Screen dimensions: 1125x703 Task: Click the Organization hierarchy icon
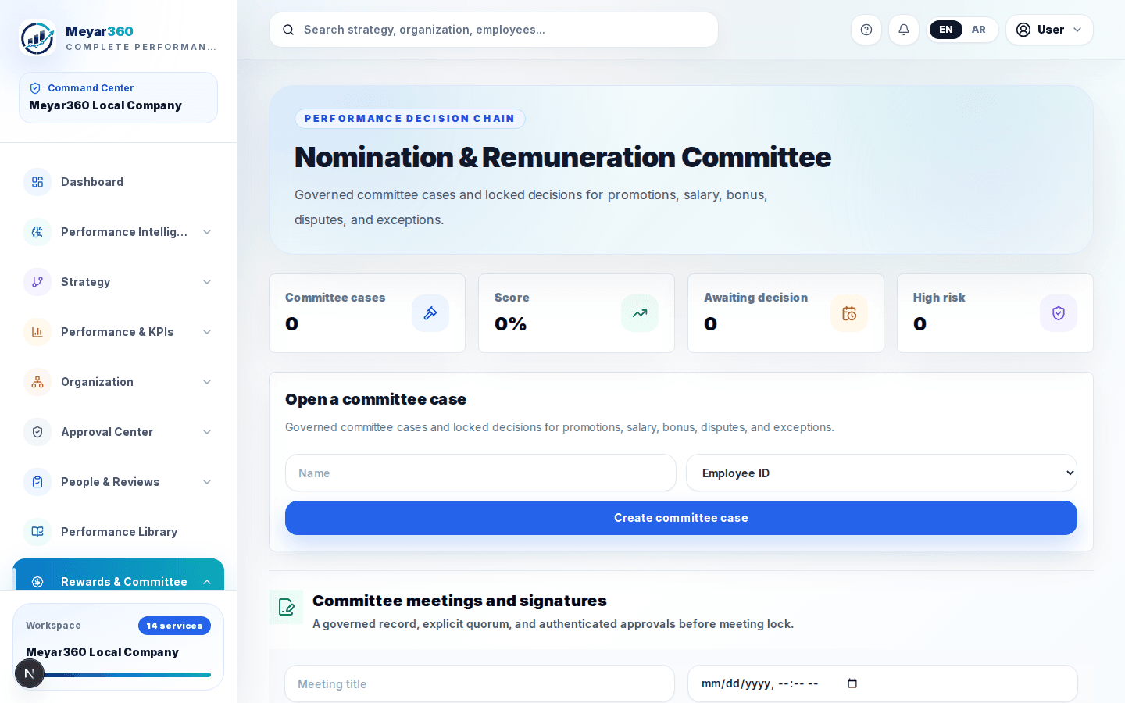click(x=37, y=382)
